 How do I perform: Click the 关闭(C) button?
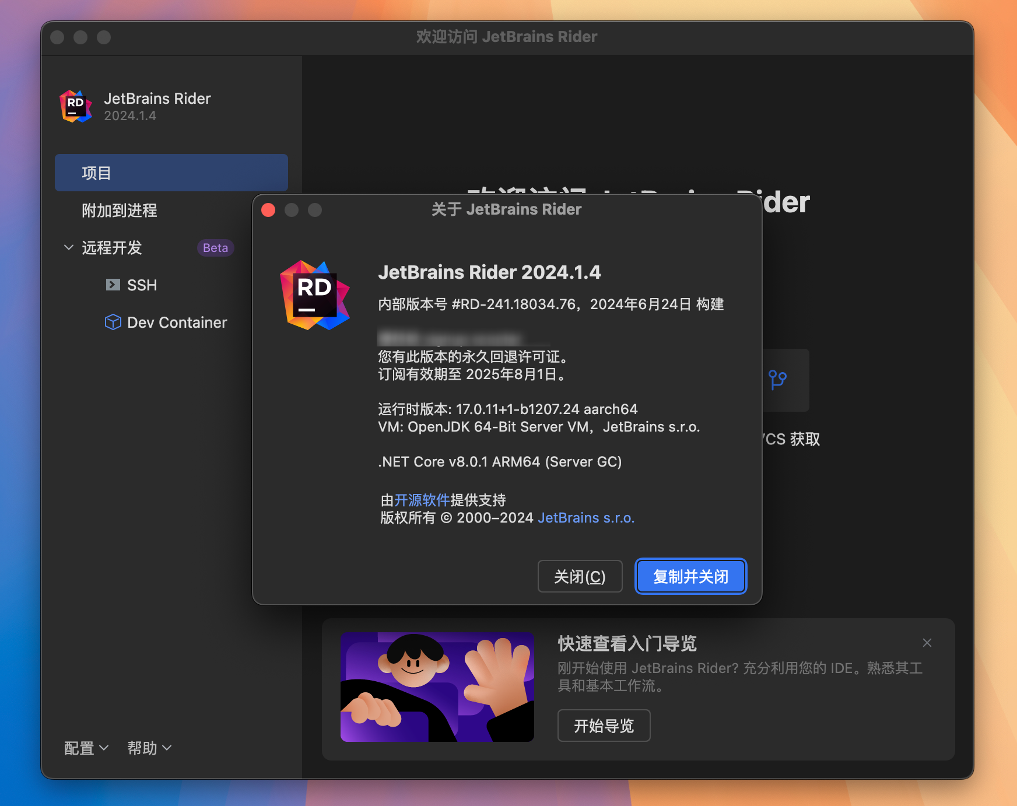[580, 576]
